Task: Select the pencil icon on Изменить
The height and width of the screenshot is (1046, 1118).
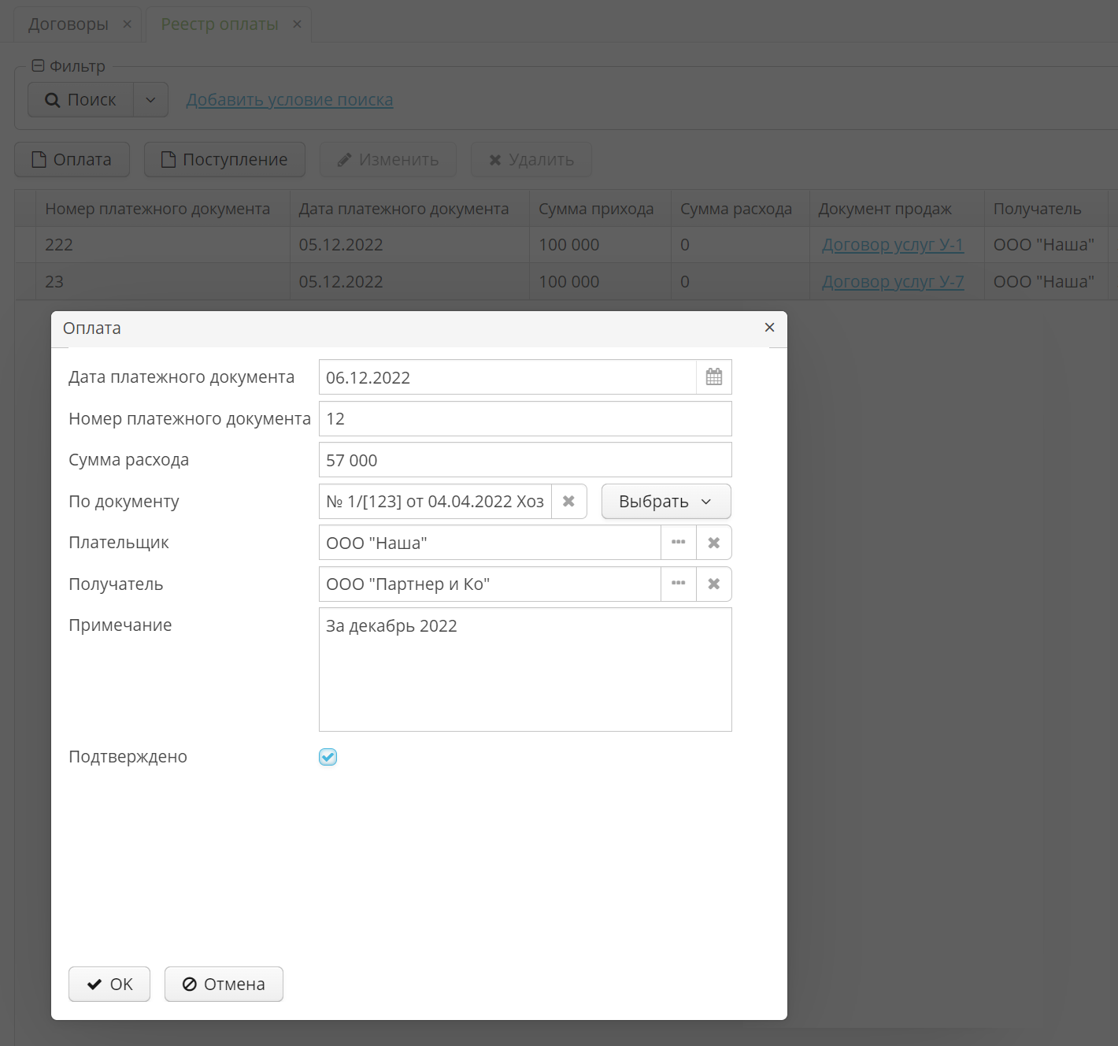Action: [x=344, y=159]
